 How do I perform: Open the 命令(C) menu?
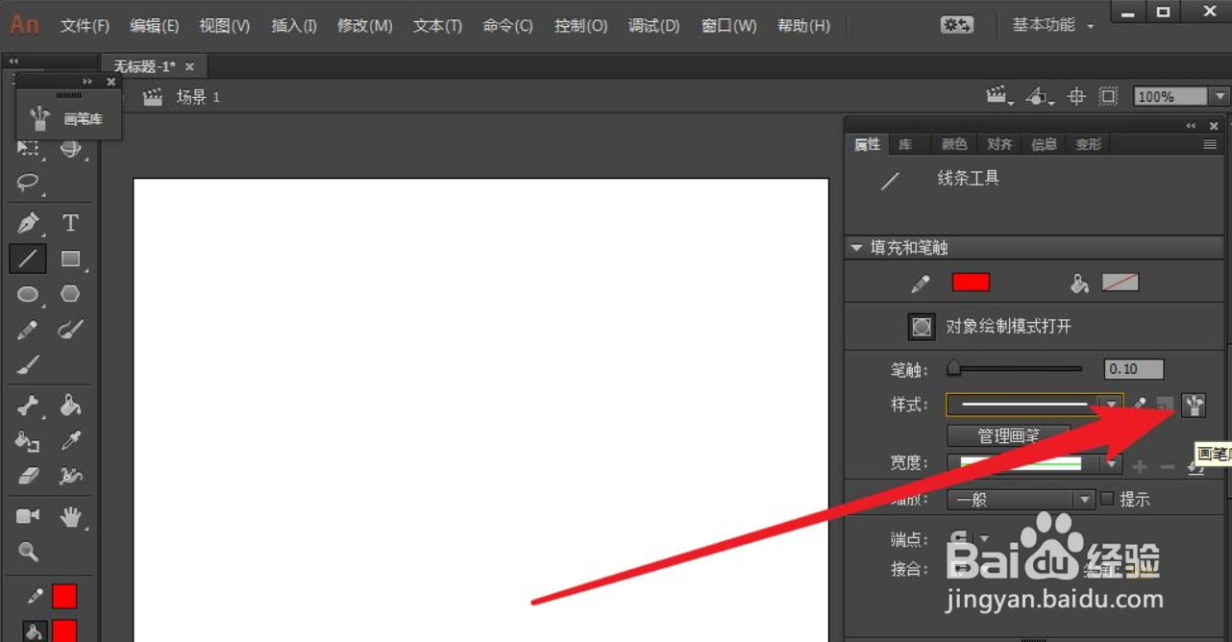[x=507, y=26]
